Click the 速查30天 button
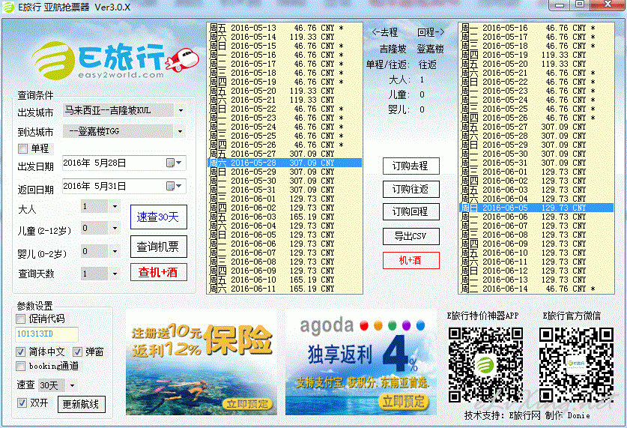Screen dimensions: 627x428 click(x=158, y=217)
